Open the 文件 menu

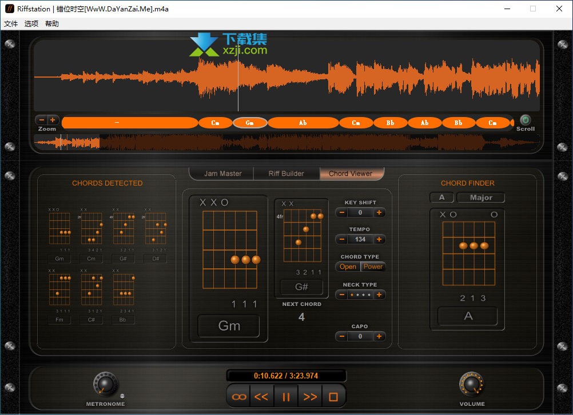pos(11,24)
